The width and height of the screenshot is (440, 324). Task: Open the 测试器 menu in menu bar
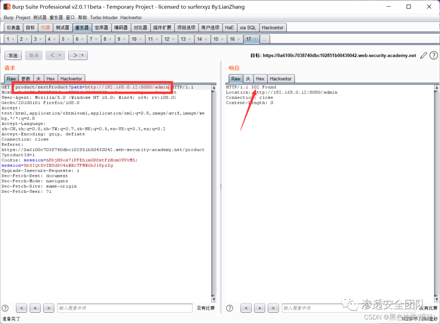[x=40, y=18]
